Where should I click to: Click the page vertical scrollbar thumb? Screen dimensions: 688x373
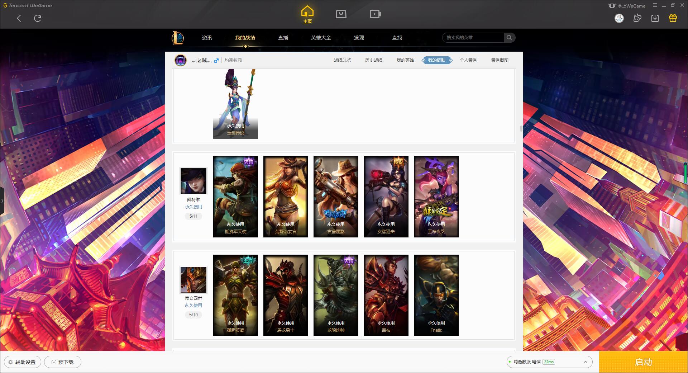pyautogui.click(x=521, y=128)
